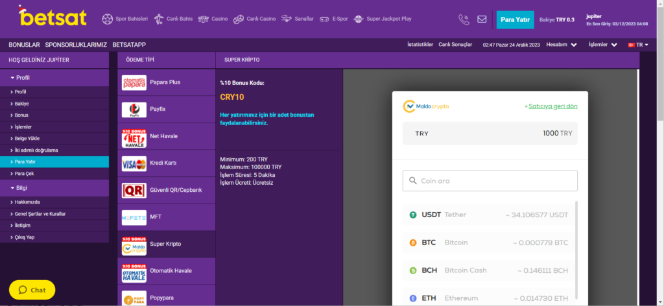Open the envelope messages icon

click(482, 19)
